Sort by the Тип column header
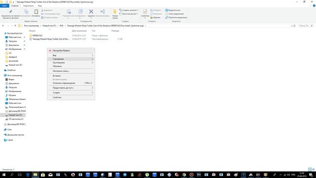 click(x=94, y=31)
